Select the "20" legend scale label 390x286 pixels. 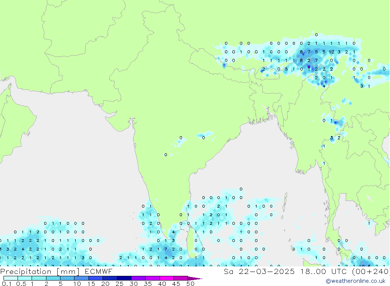[105, 284]
